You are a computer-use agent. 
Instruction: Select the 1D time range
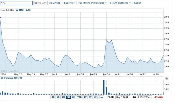tap(53, 97)
